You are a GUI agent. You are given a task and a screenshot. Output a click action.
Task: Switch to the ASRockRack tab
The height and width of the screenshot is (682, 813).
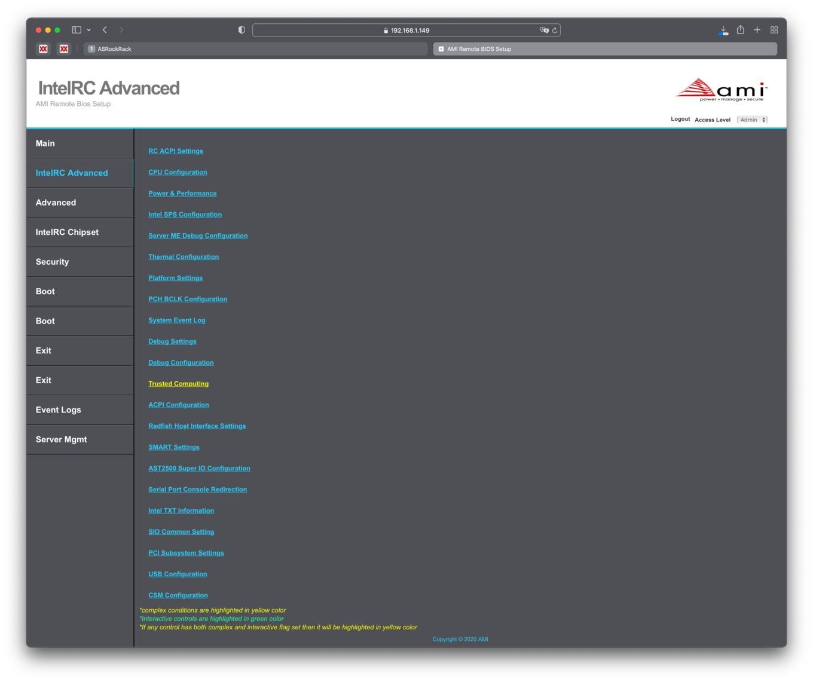pos(256,49)
